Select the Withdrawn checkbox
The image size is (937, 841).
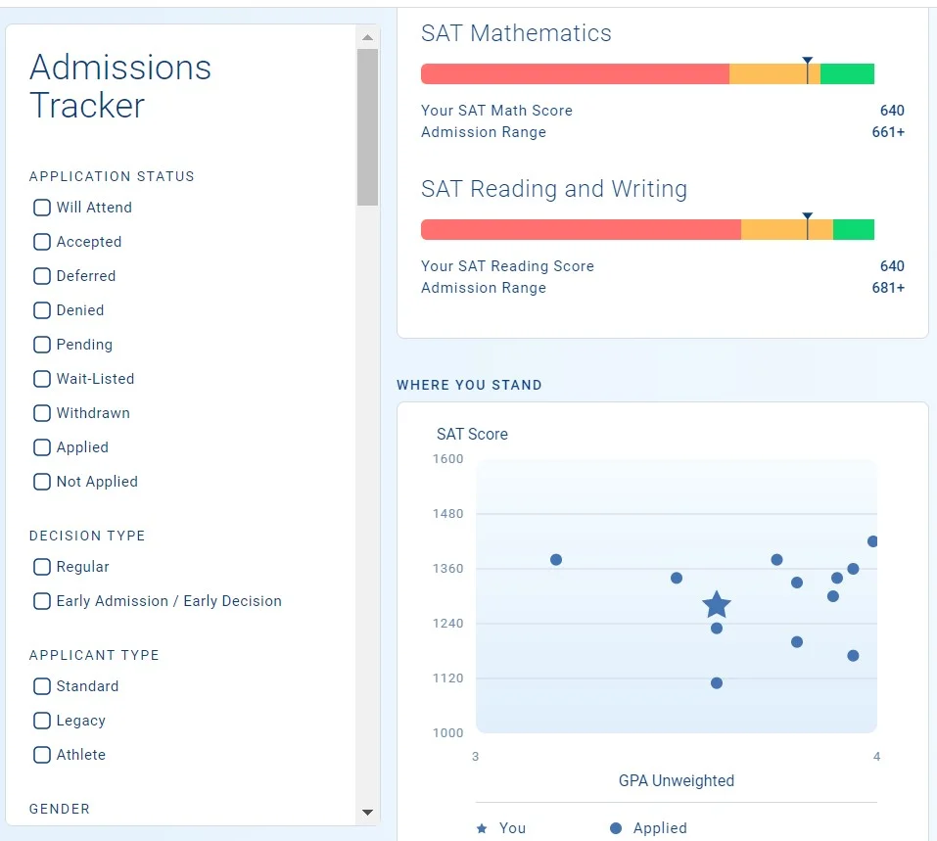pos(42,413)
